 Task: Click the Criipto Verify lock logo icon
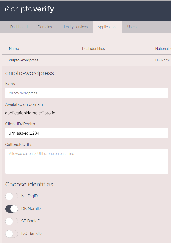7,9
